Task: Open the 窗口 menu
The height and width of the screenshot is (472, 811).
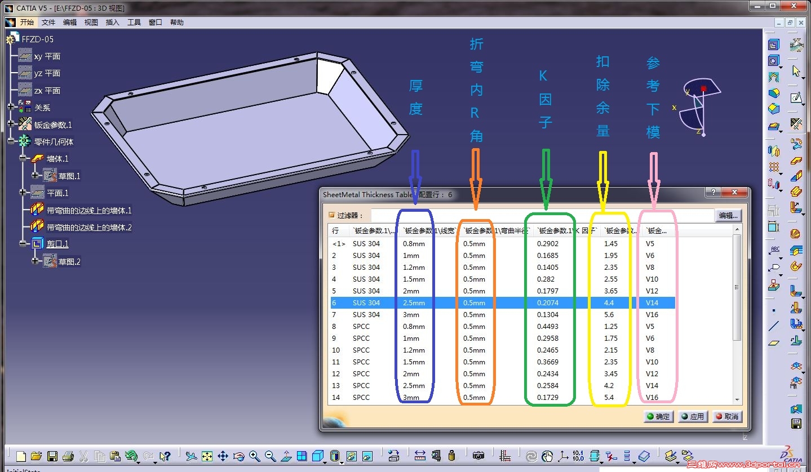Action: 156,23
